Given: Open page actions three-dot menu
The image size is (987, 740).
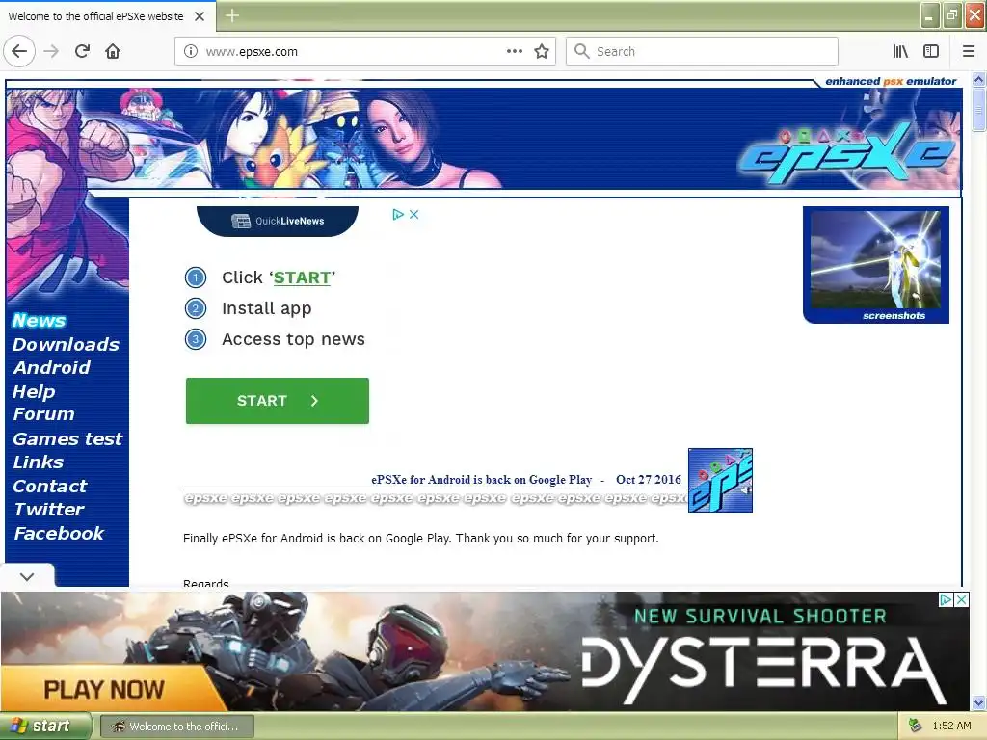Looking at the screenshot, I should click(x=515, y=52).
